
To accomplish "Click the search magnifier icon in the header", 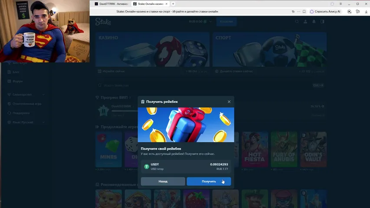I will pyautogui.click(x=297, y=22).
